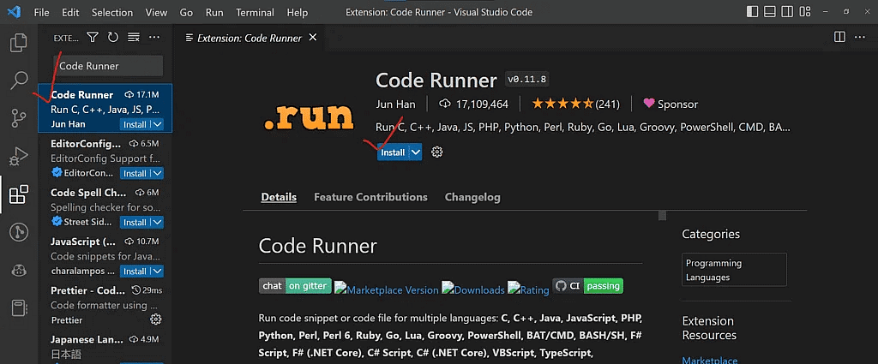Open the EditorConfig Install dropdown arrow

click(158, 173)
